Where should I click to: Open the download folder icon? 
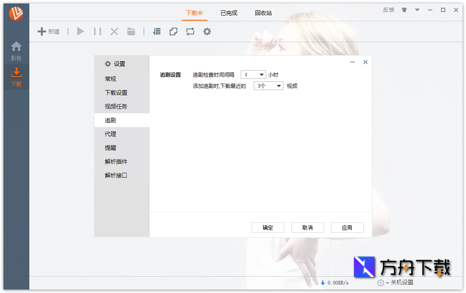(x=131, y=31)
